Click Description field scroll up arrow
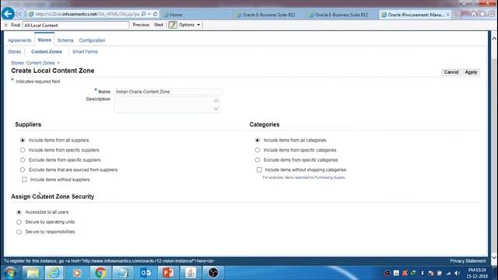The image size is (498, 280). tap(216, 101)
